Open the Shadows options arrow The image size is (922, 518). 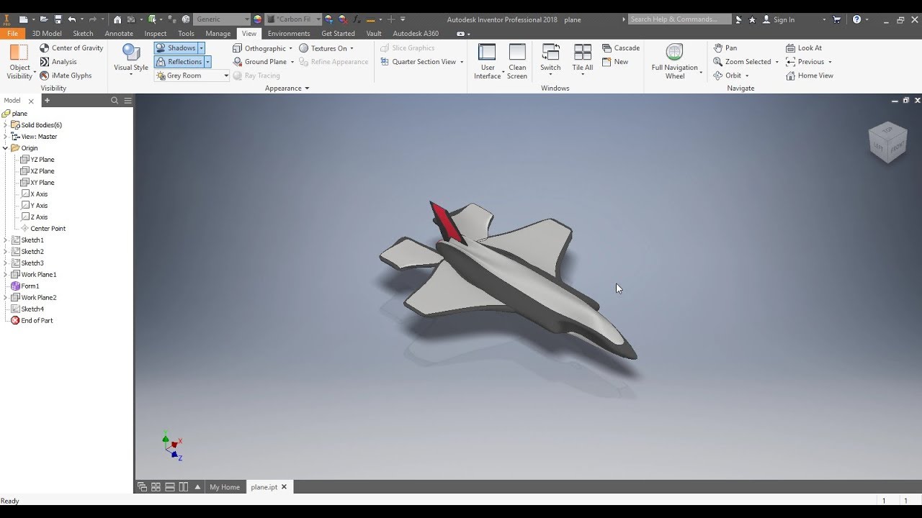[x=202, y=48]
